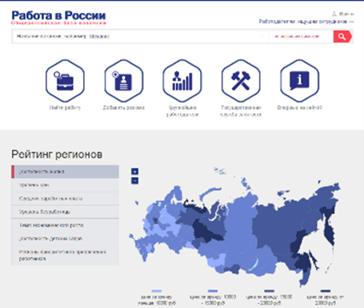Zoom out the map with minus button
Screen dimensions: 364x308
point(134,180)
